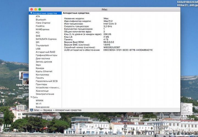Select Устройство чтения к... entry

point(48,88)
